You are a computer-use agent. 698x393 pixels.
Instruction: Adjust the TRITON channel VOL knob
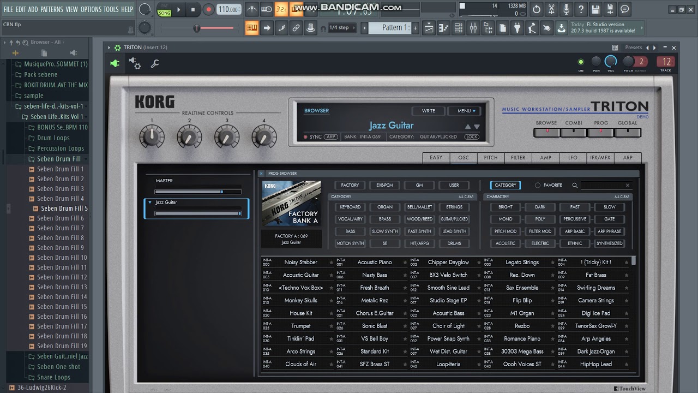click(611, 62)
